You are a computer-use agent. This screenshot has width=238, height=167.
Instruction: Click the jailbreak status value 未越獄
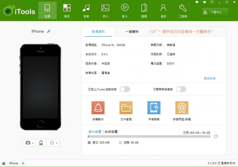point(106,64)
